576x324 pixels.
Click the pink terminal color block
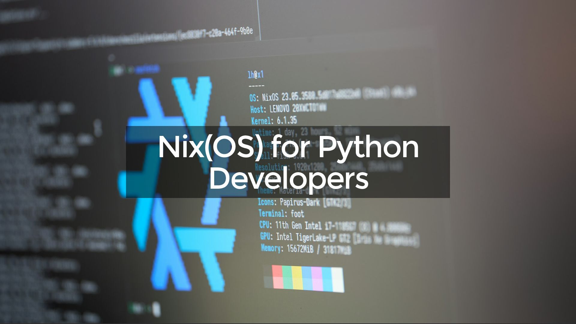(317, 279)
